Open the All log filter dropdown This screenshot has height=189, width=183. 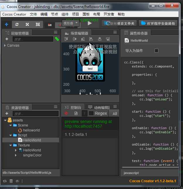tap(114, 114)
